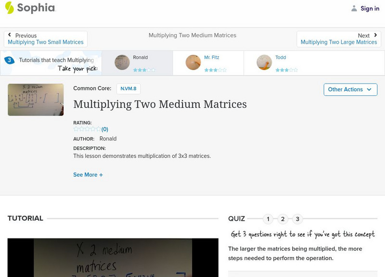Select Todd's instructor avatar

(x=265, y=63)
